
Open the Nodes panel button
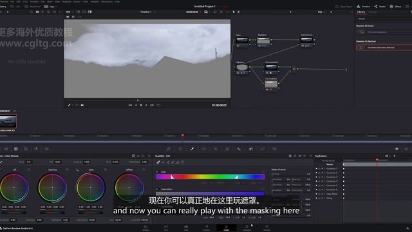click(380, 6)
